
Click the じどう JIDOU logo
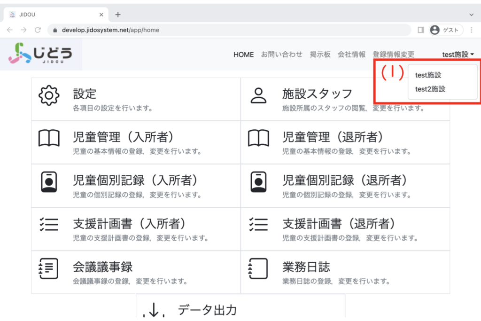(x=41, y=54)
